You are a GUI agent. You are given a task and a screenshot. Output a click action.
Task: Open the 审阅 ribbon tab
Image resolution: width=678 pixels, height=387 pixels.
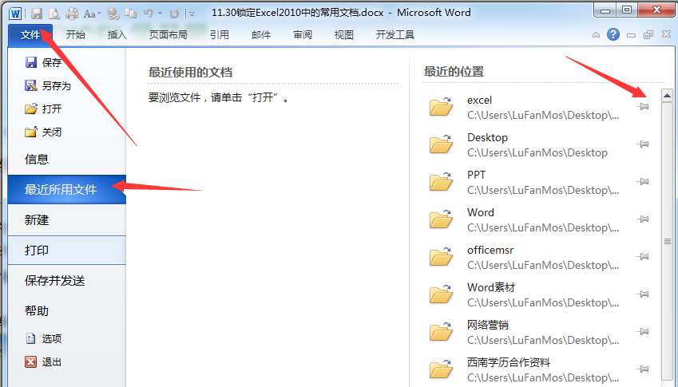click(x=303, y=34)
